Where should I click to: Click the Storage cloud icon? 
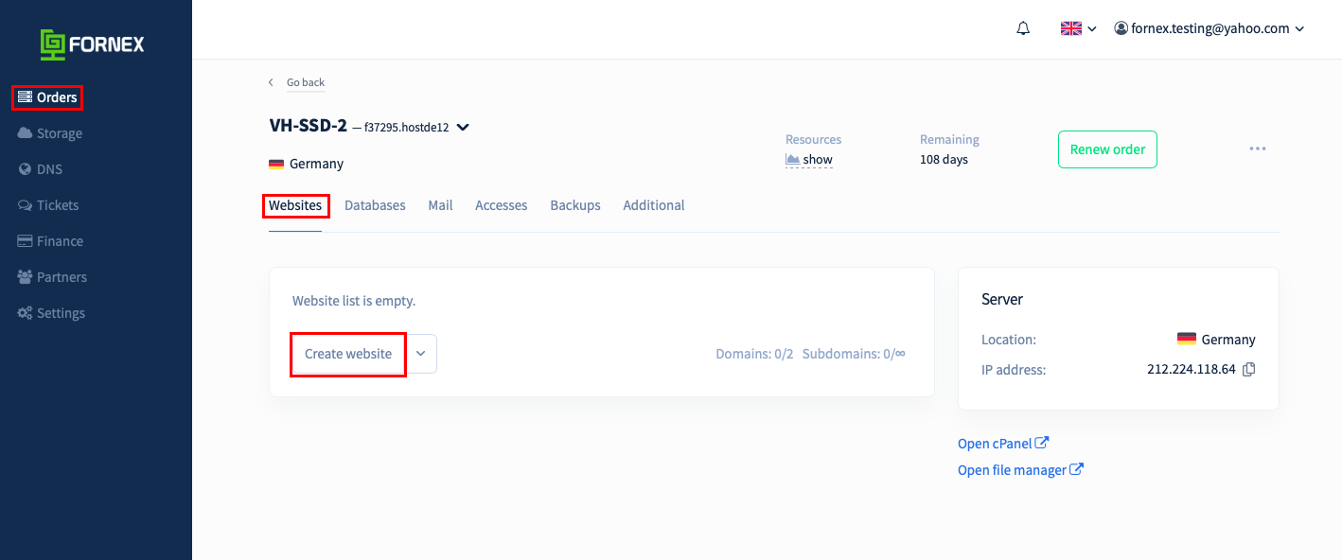click(x=26, y=133)
